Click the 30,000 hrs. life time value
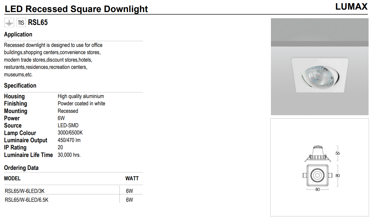 [x=69, y=155]
